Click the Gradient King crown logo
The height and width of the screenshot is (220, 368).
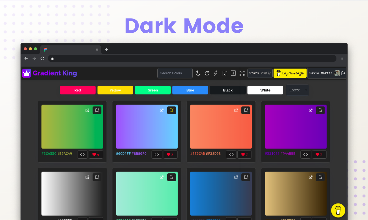[x=26, y=73]
